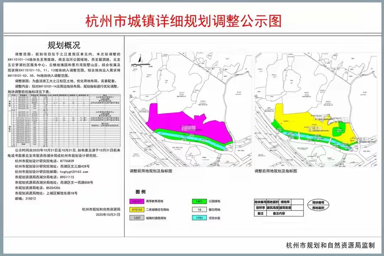Click the oval 地块编号 legend symbol
This screenshot has width=384, height=256.
point(318,205)
